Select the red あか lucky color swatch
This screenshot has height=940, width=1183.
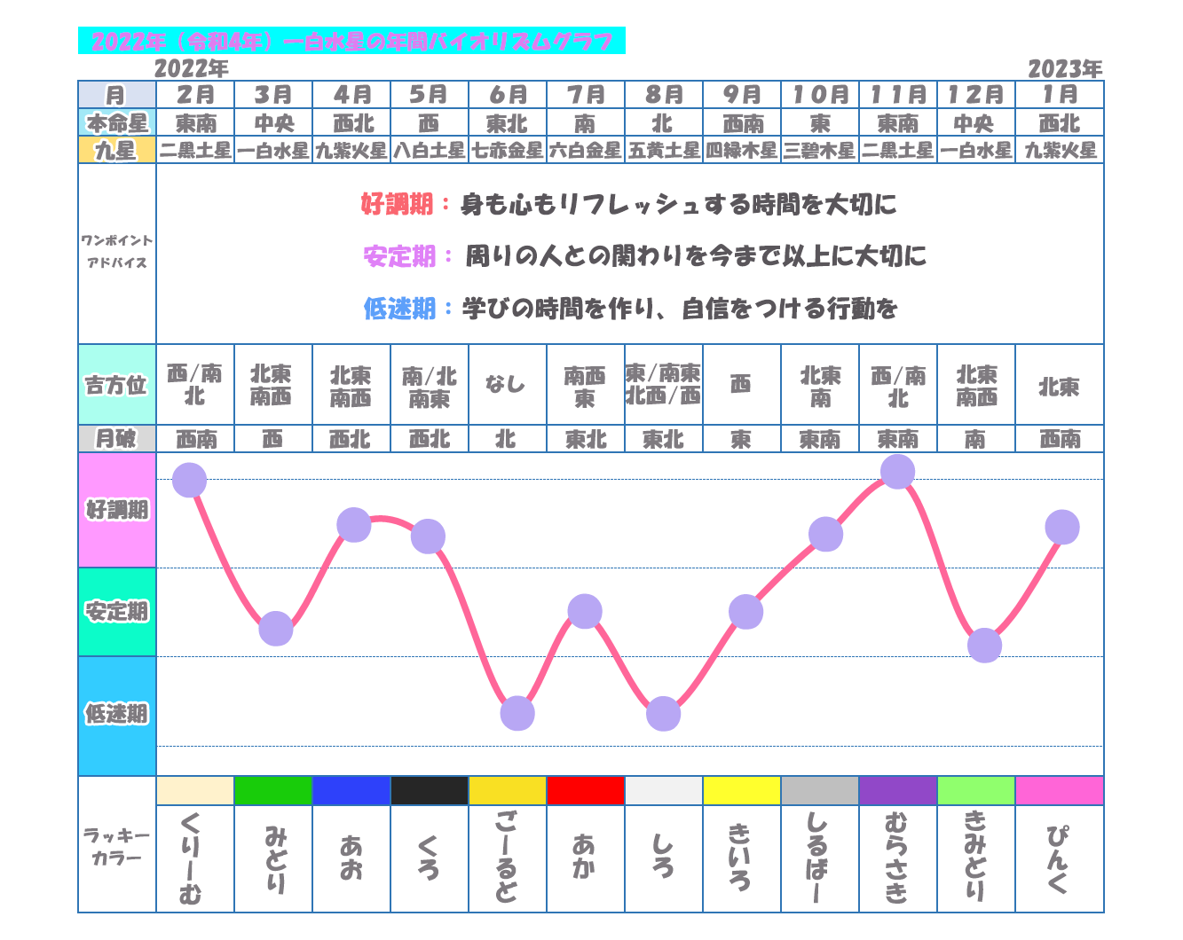click(585, 790)
